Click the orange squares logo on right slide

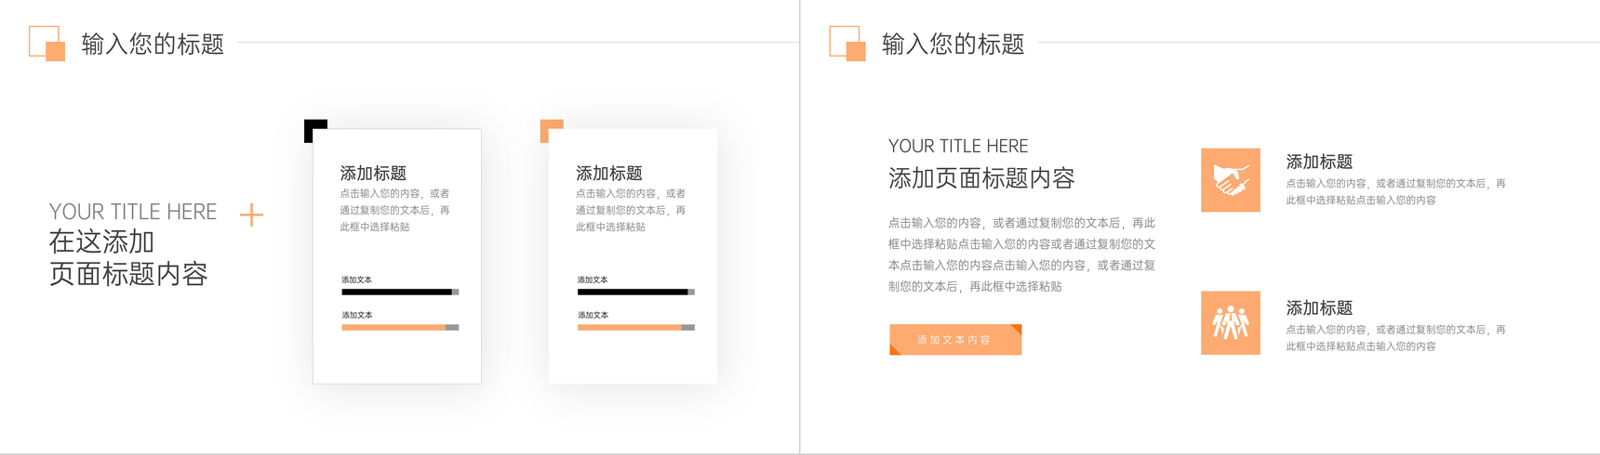pyautogui.click(x=847, y=44)
